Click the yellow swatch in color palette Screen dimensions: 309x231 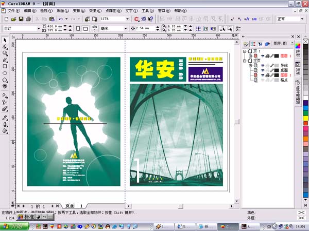click(305, 118)
